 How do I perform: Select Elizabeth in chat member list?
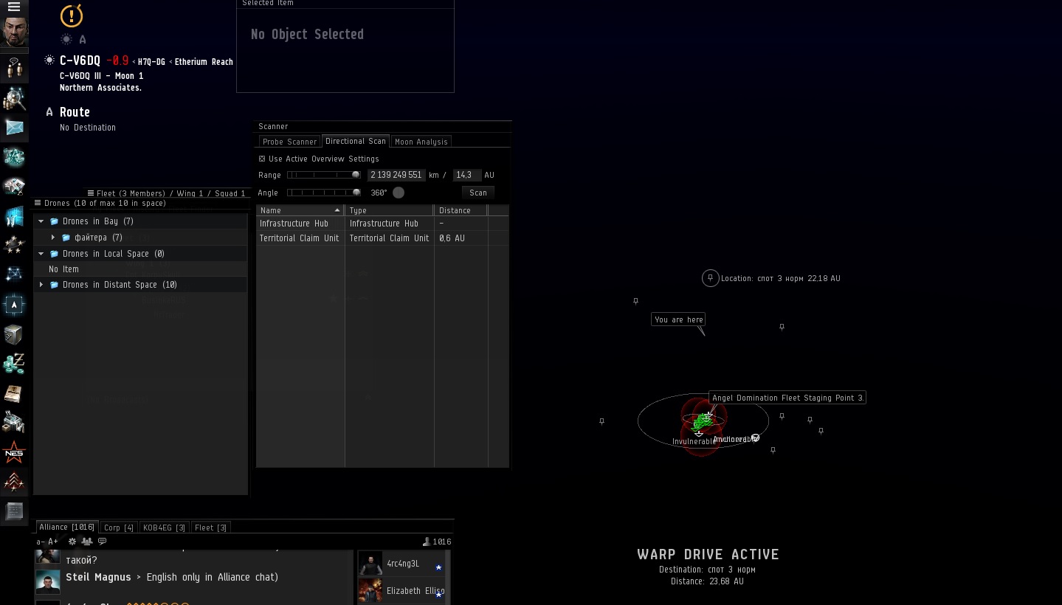402,591
